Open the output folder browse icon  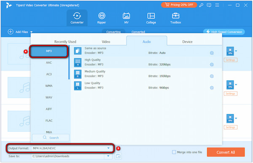pyautogui.click(x=118, y=156)
